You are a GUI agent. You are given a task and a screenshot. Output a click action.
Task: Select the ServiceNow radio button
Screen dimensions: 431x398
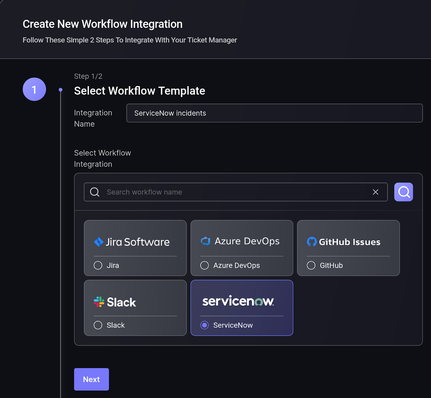(x=205, y=325)
